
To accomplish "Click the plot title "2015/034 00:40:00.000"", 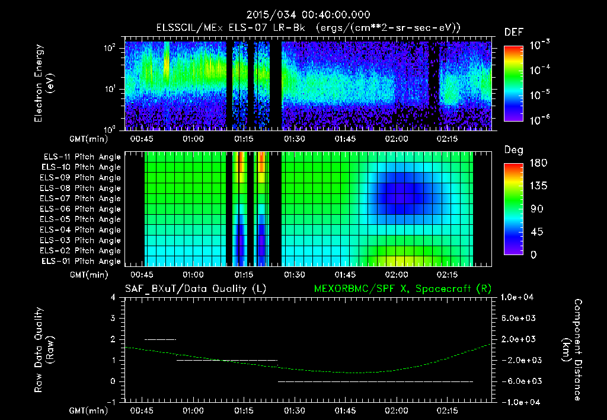I will coord(308,15).
